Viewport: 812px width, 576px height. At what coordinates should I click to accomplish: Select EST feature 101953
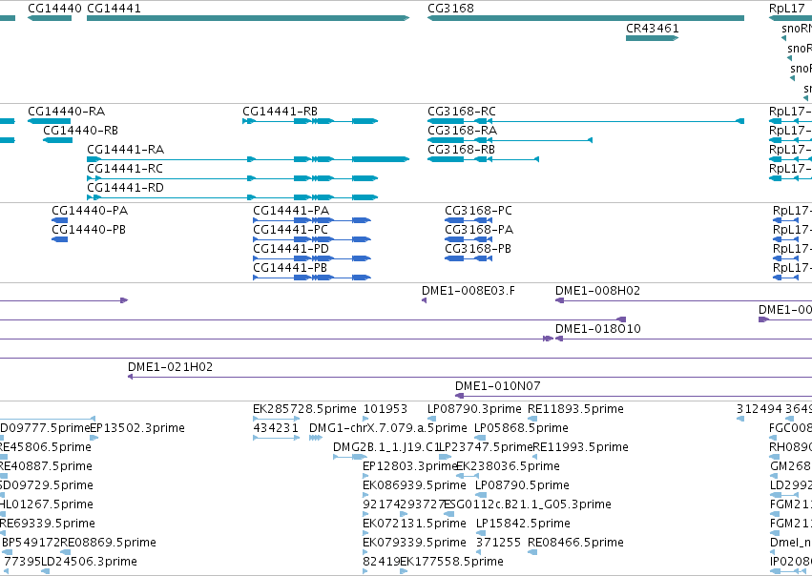(x=385, y=409)
